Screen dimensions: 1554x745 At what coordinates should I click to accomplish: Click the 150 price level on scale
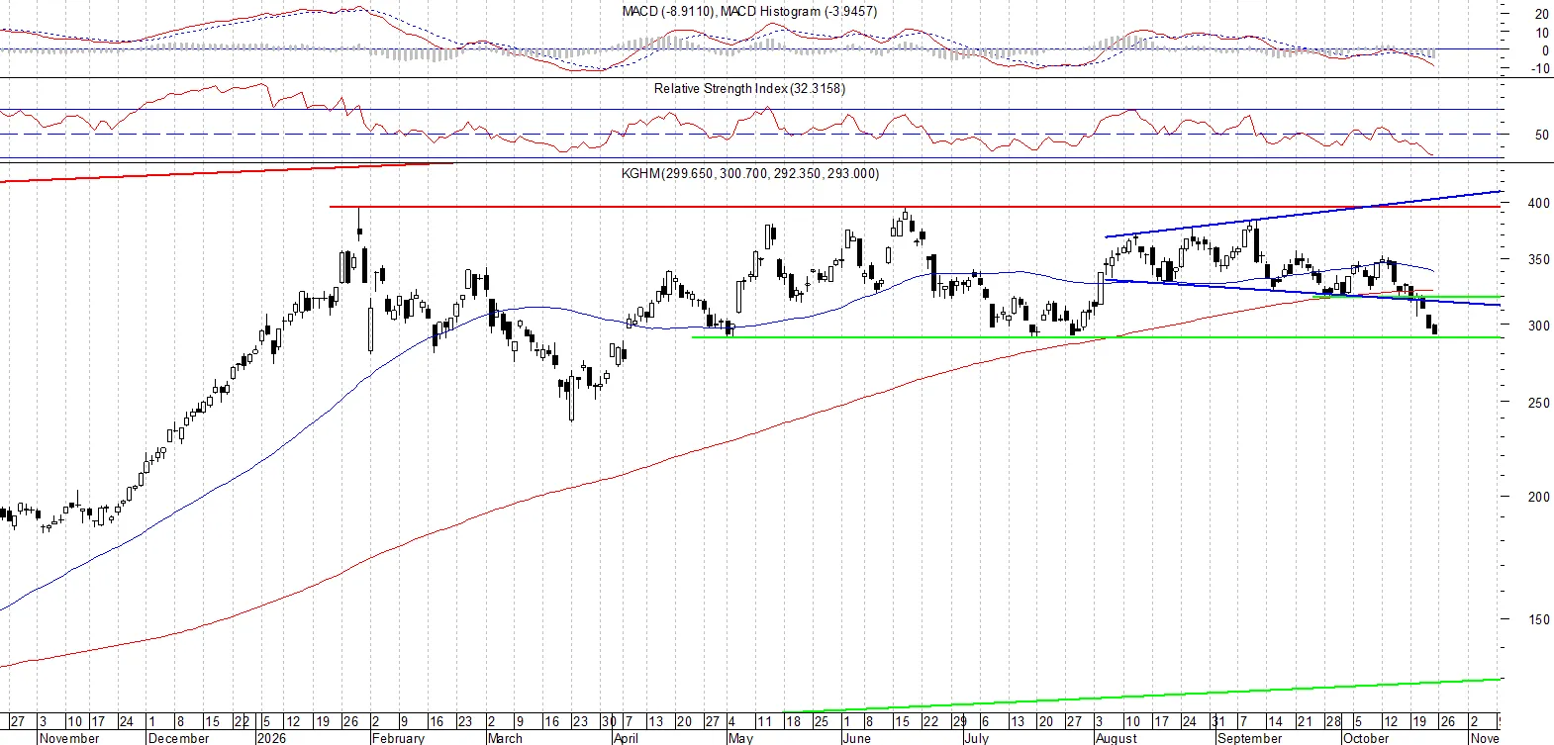(1538, 619)
